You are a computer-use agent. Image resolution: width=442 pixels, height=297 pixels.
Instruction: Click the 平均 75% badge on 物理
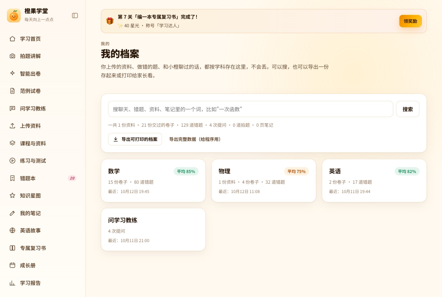click(x=297, y=171)
